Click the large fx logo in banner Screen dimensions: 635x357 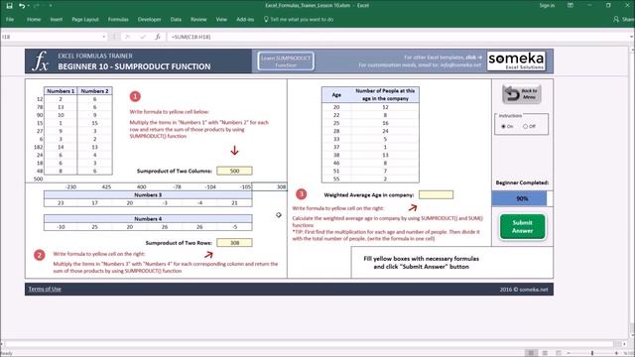(x=40, y=61)
